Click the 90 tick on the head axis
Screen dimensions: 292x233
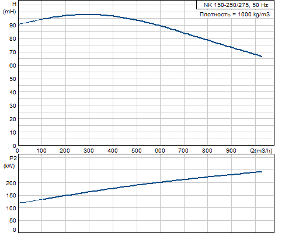click(13, 25)
